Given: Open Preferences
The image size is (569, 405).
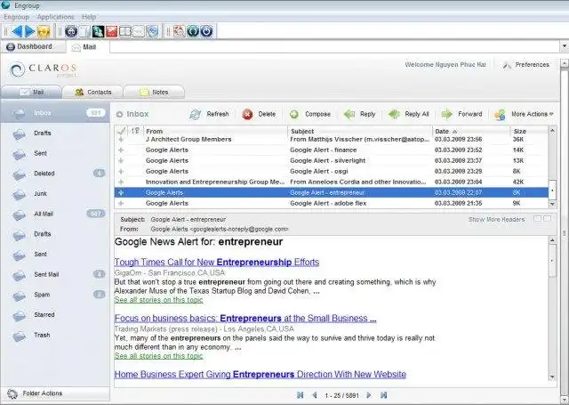Looking at the screenshot, I should click(x=526, y=65).
